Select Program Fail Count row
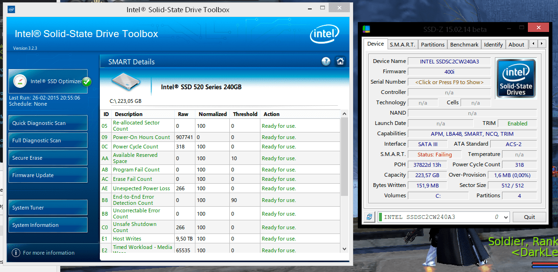The image size is (558, 272). (x=221, y=170)
